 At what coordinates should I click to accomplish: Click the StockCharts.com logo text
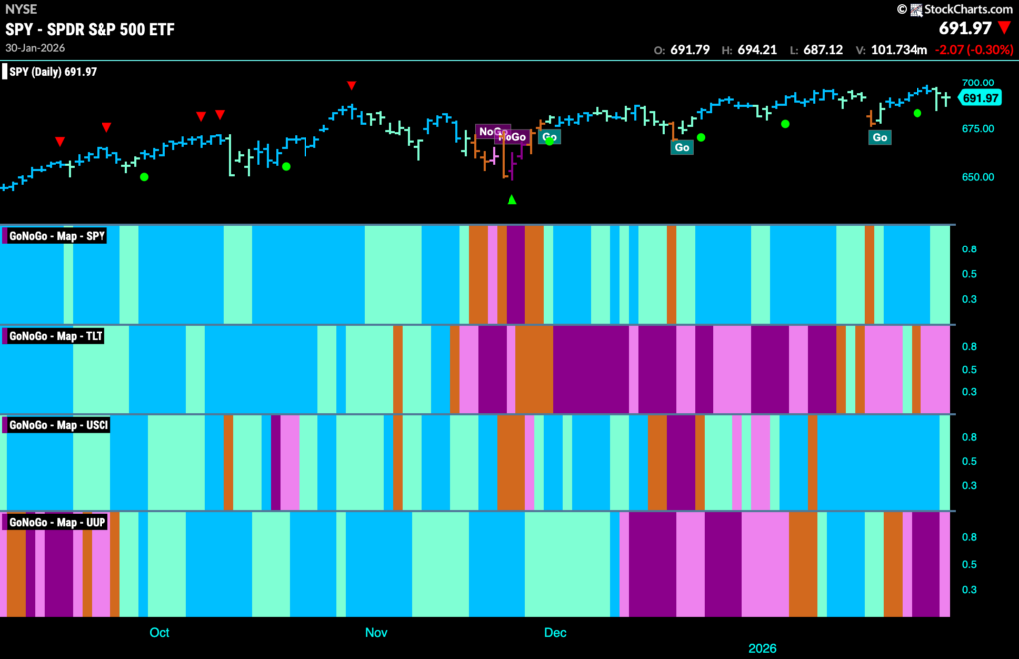pyautogui.click(x=968, y=9)
